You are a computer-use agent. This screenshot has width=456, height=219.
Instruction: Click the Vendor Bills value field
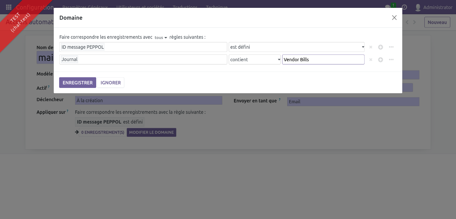pyautogui.click(x=323, y=60)
